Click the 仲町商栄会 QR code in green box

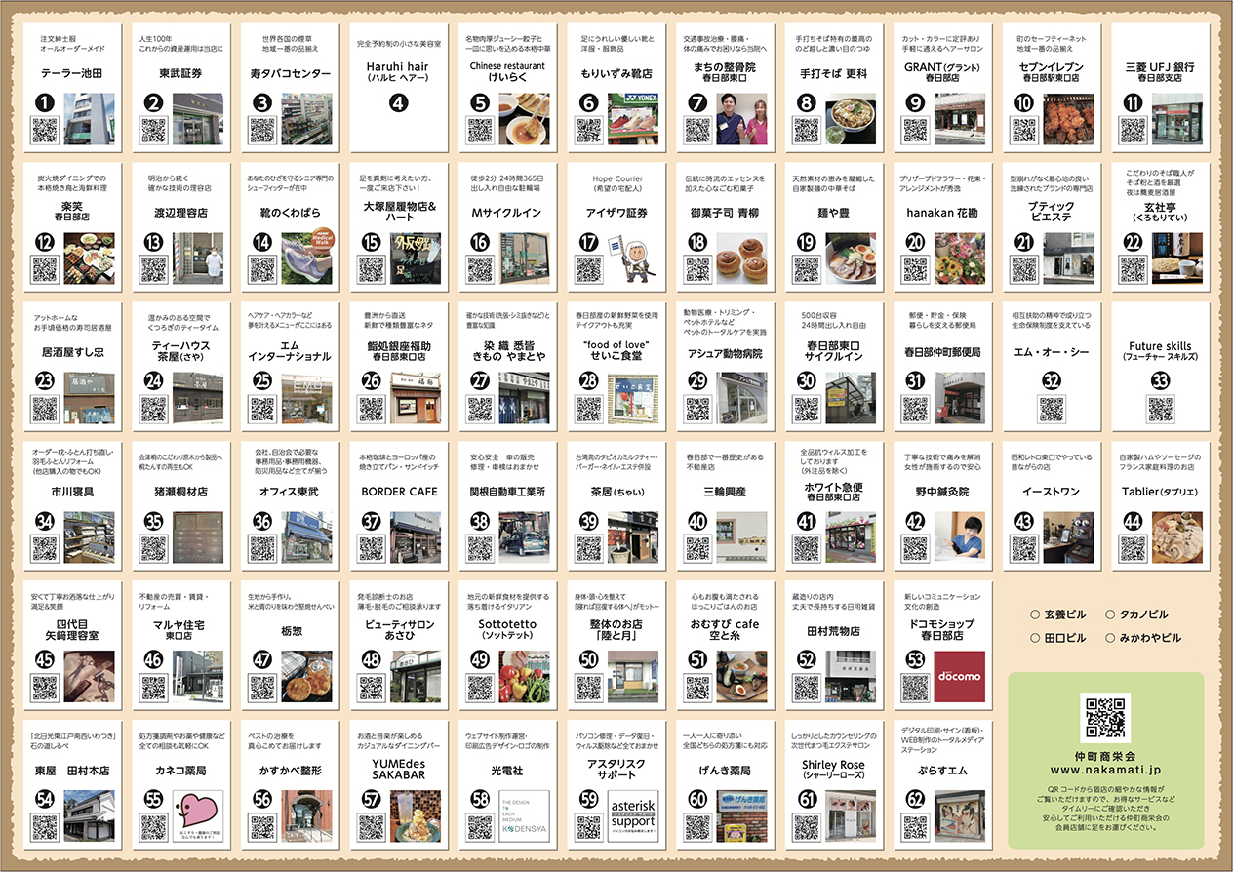point(1105,717)
